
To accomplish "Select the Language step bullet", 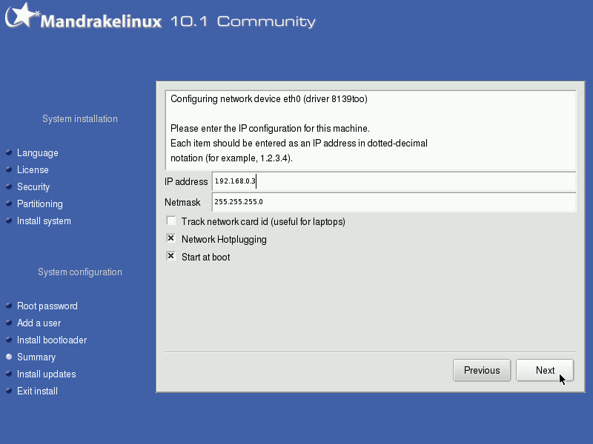I will click(9, 152).
